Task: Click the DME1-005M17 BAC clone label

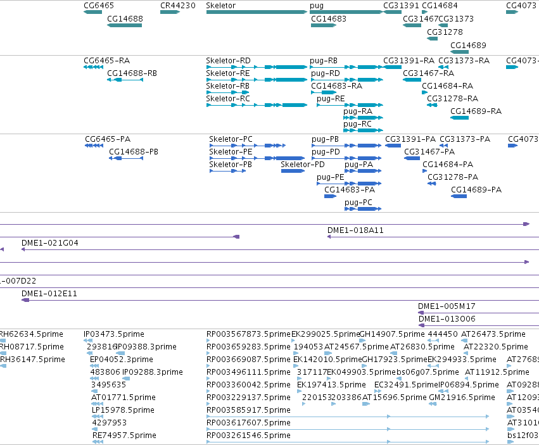Action: click(x=447, y=306)
